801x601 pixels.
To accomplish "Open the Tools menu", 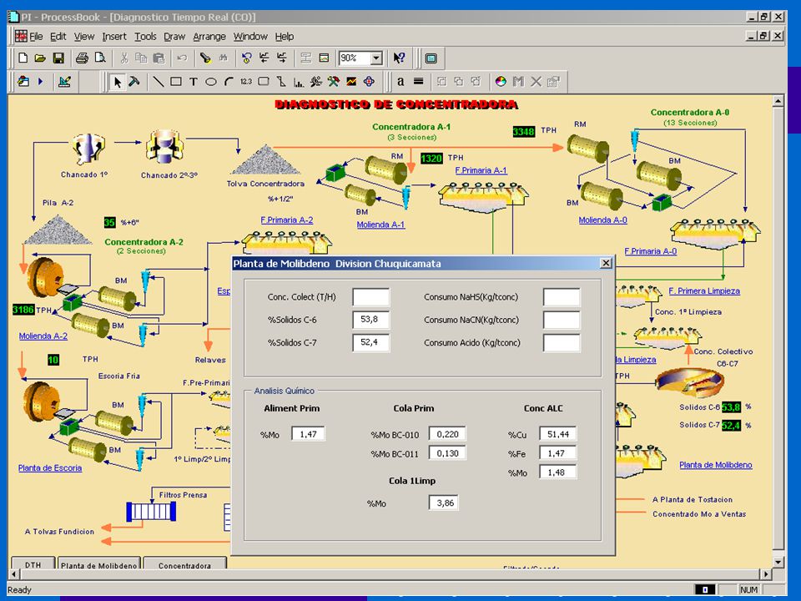I will point(145,37).
